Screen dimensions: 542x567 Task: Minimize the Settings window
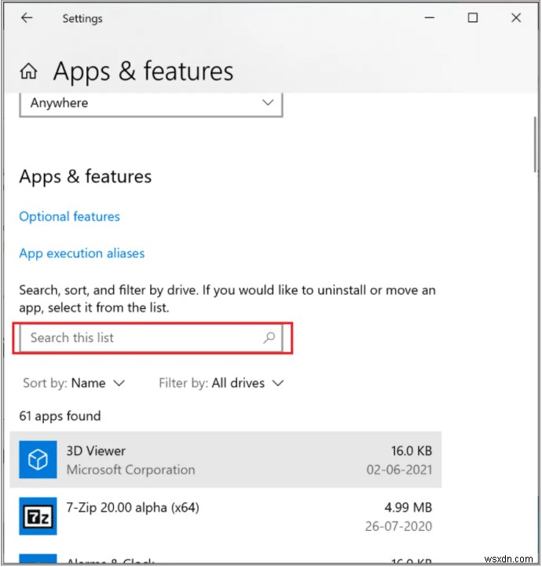429,18
